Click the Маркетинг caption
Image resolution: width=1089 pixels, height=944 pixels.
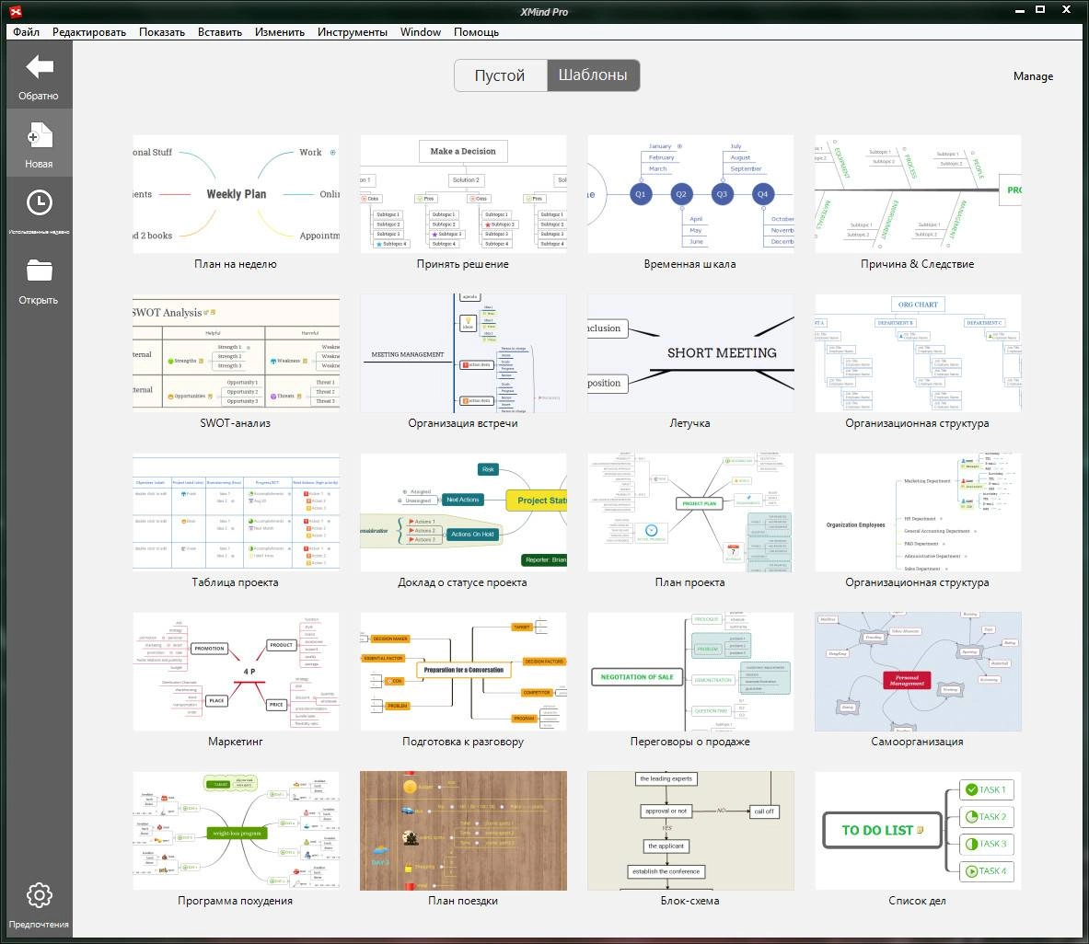pos(236,742)
